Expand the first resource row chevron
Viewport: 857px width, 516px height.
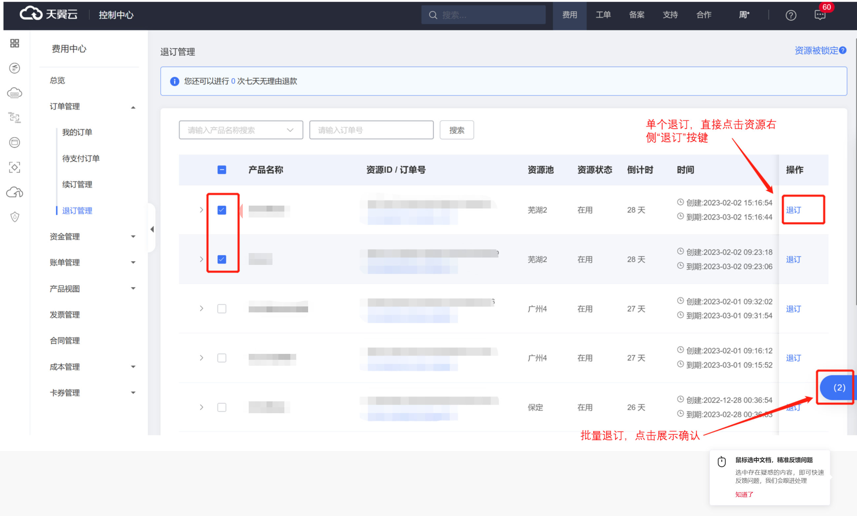click(x=201, y=210)
